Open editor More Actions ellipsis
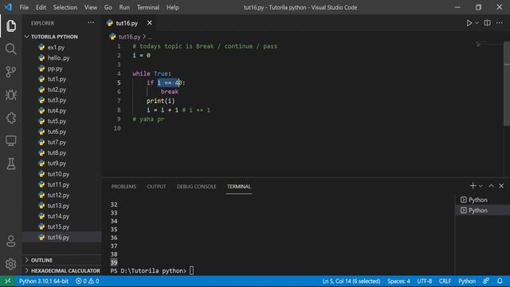 click(x=500, y=23)
